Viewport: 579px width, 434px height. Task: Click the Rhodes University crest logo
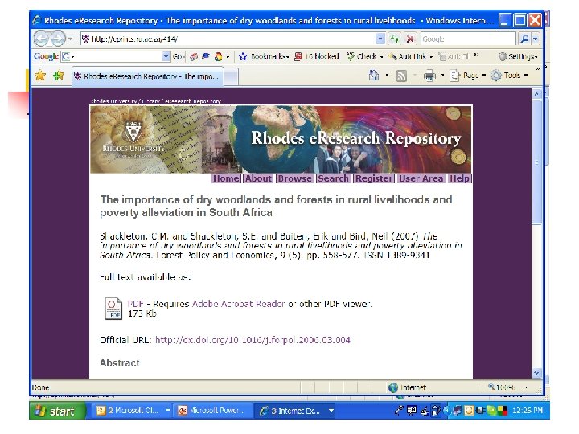(133, 131)
